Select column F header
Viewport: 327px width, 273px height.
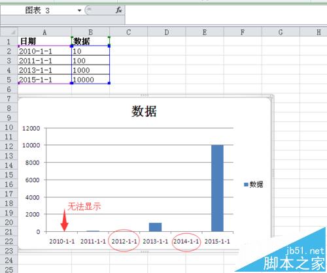[x=243, y=32]
